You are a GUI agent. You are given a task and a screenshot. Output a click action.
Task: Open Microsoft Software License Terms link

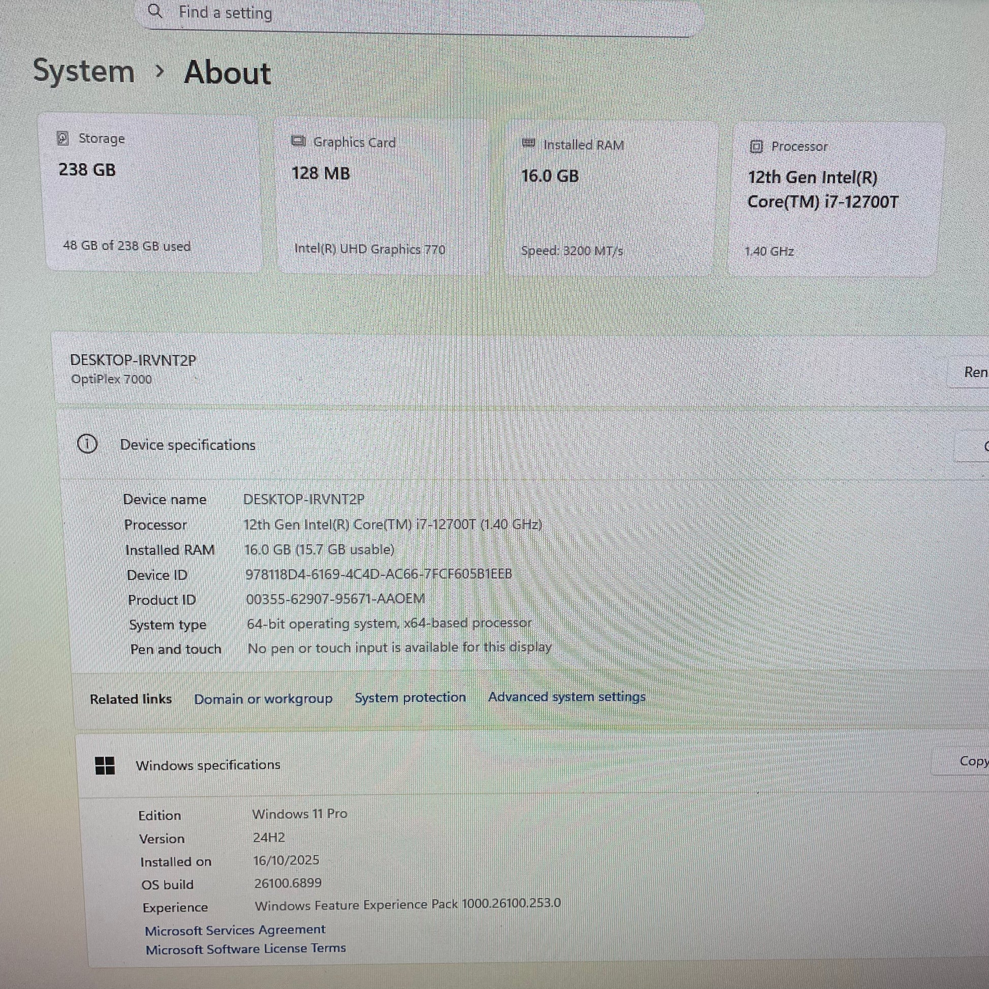(x=245, y=949)
